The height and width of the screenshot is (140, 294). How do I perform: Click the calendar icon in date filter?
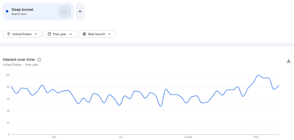tap(49, 34)
